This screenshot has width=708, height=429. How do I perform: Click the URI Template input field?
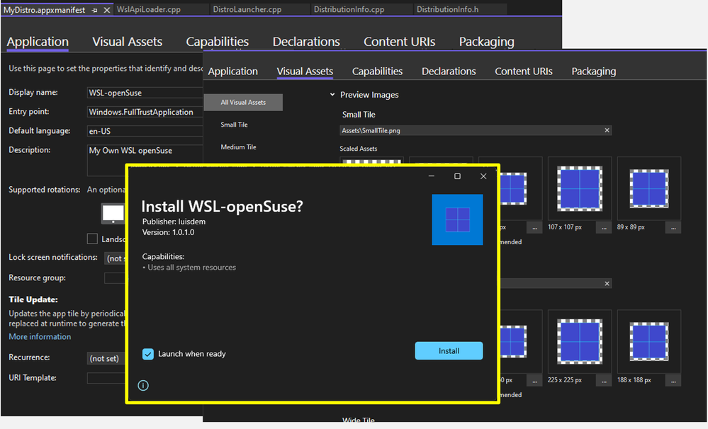coord(106,378)
